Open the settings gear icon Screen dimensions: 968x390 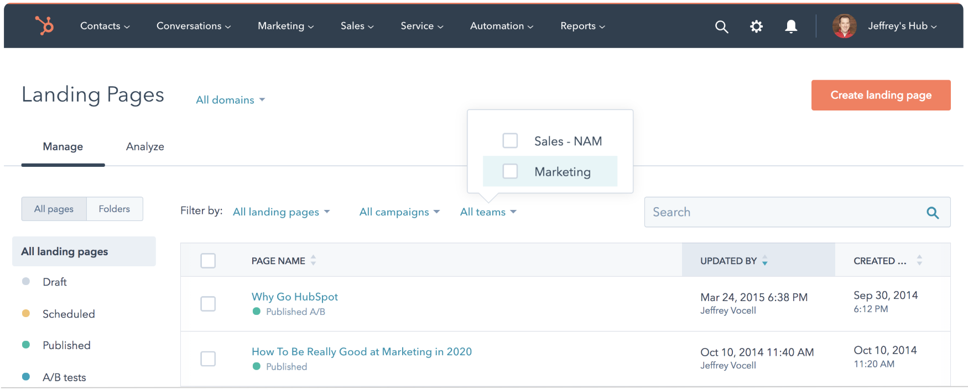tap(756, 27)
